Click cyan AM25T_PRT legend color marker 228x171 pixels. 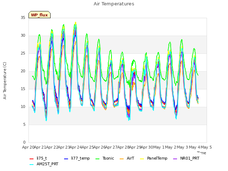coord(32,165)
